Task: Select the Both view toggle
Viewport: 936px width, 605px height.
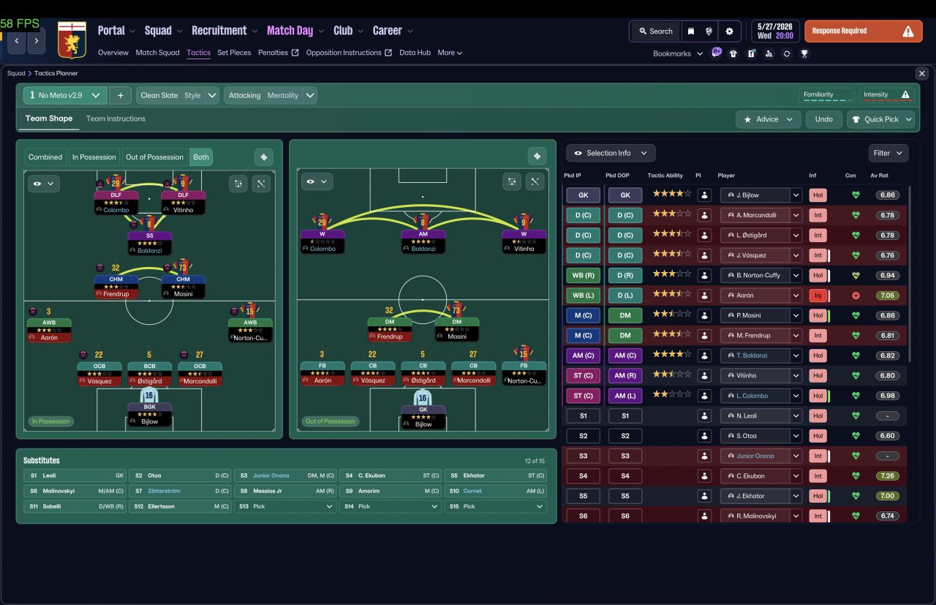Action: [201, 157]
